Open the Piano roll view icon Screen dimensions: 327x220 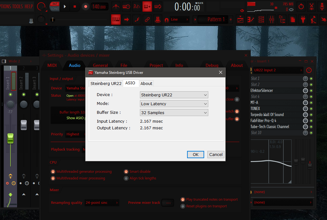[x=251, y=20]
